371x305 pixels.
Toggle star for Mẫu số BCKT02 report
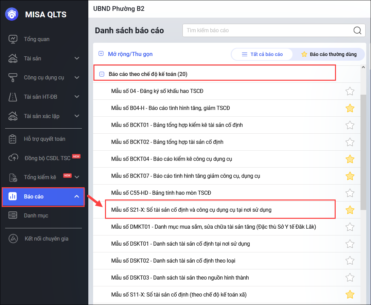click(350, 142)
